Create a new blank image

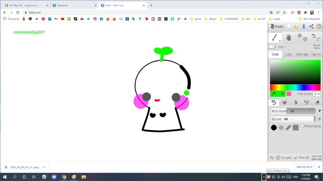pyautogui.click(x=289, y=26)
